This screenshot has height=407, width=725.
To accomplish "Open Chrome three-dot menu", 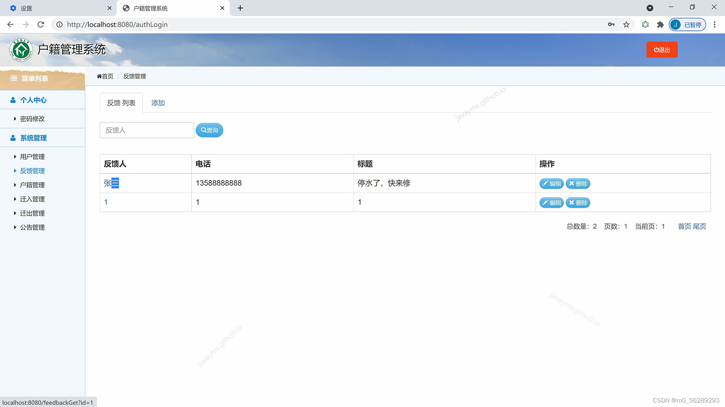I will click(714, 24).
